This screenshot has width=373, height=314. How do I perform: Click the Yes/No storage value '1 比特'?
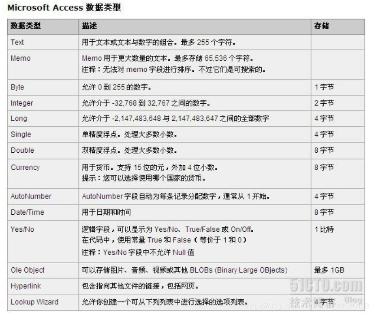point(324,229)
